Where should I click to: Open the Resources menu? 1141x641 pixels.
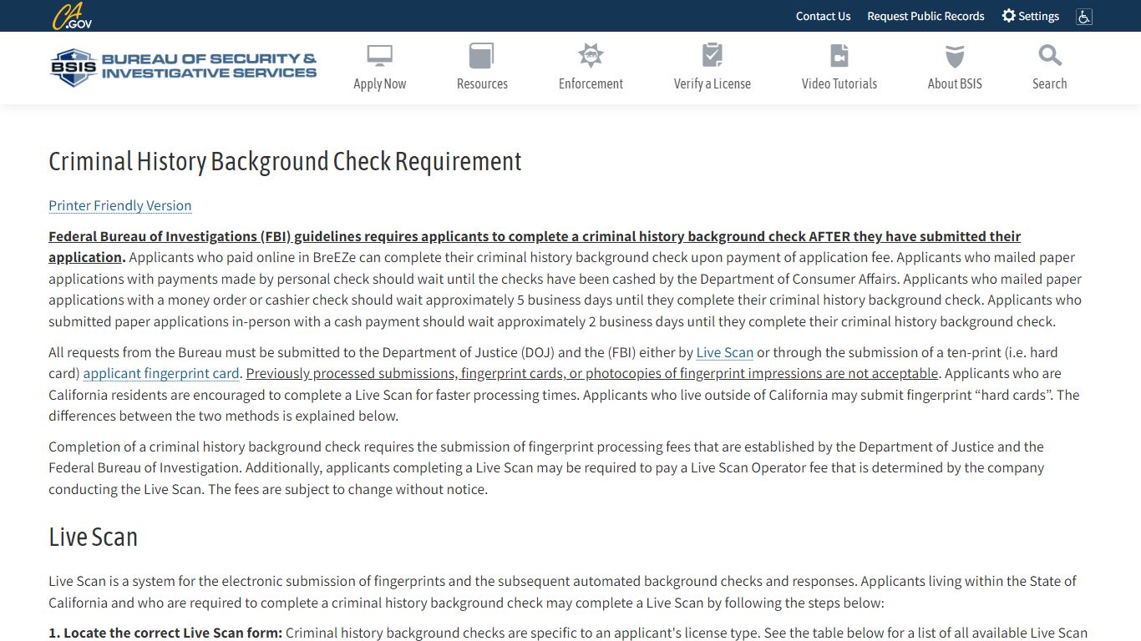point(482,83)
